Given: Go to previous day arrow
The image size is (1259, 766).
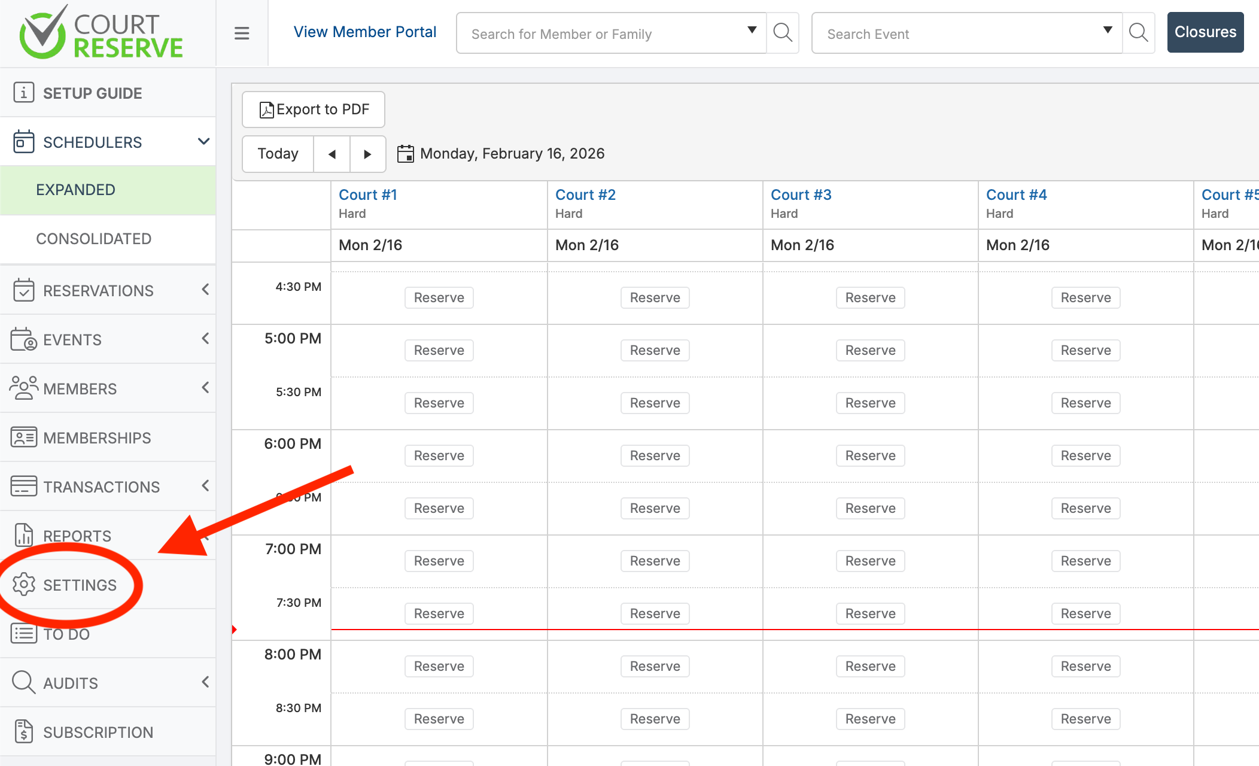Looking at the screenshot, I should (332, 154).
